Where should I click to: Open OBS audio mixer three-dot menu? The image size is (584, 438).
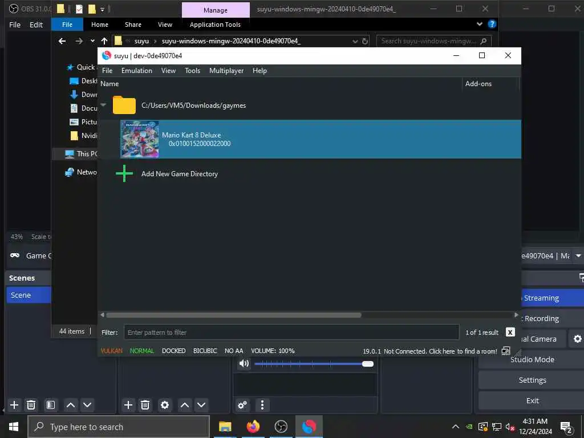tap(262, 405)
